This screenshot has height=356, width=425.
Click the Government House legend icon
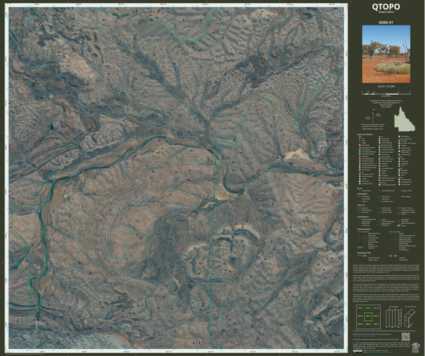pyautogui.click(x=380, y=152)
